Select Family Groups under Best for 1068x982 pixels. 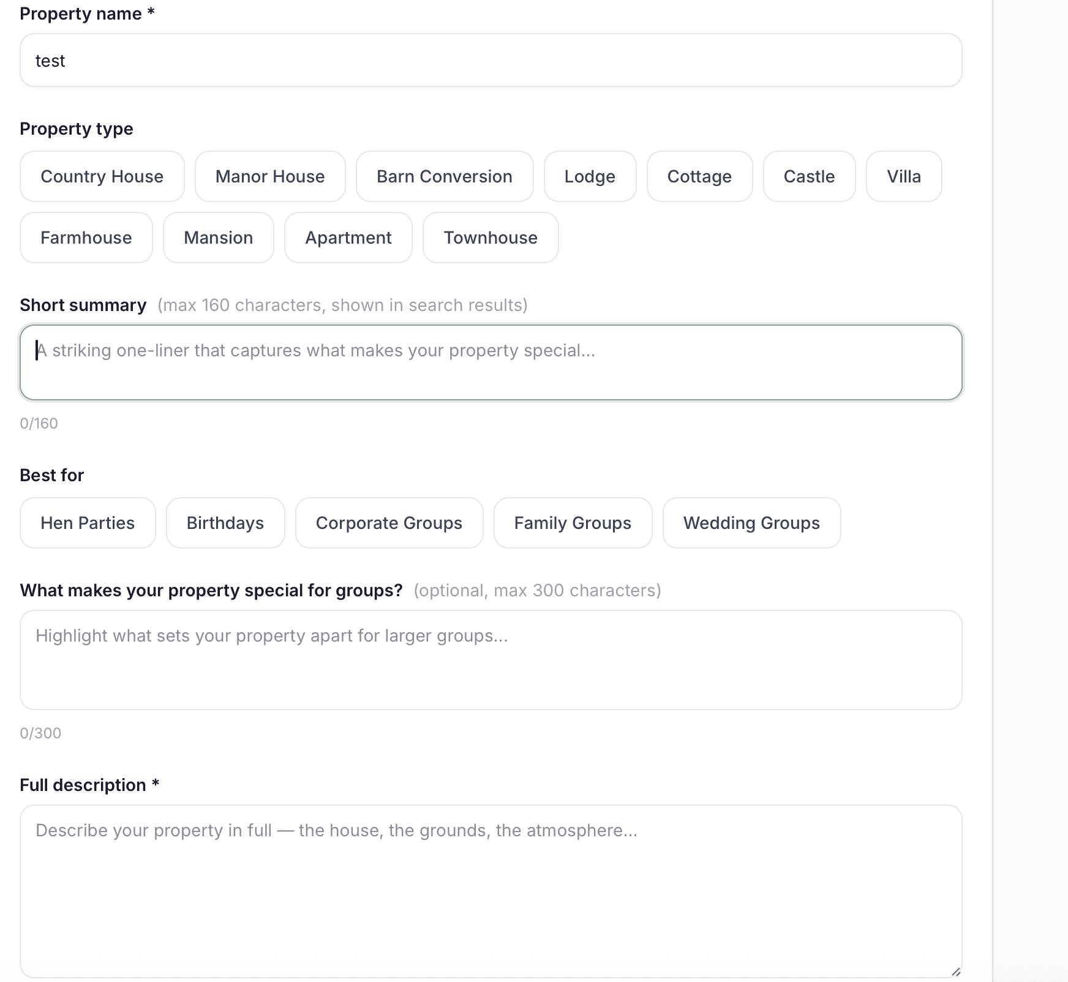[x=573, y=523]
